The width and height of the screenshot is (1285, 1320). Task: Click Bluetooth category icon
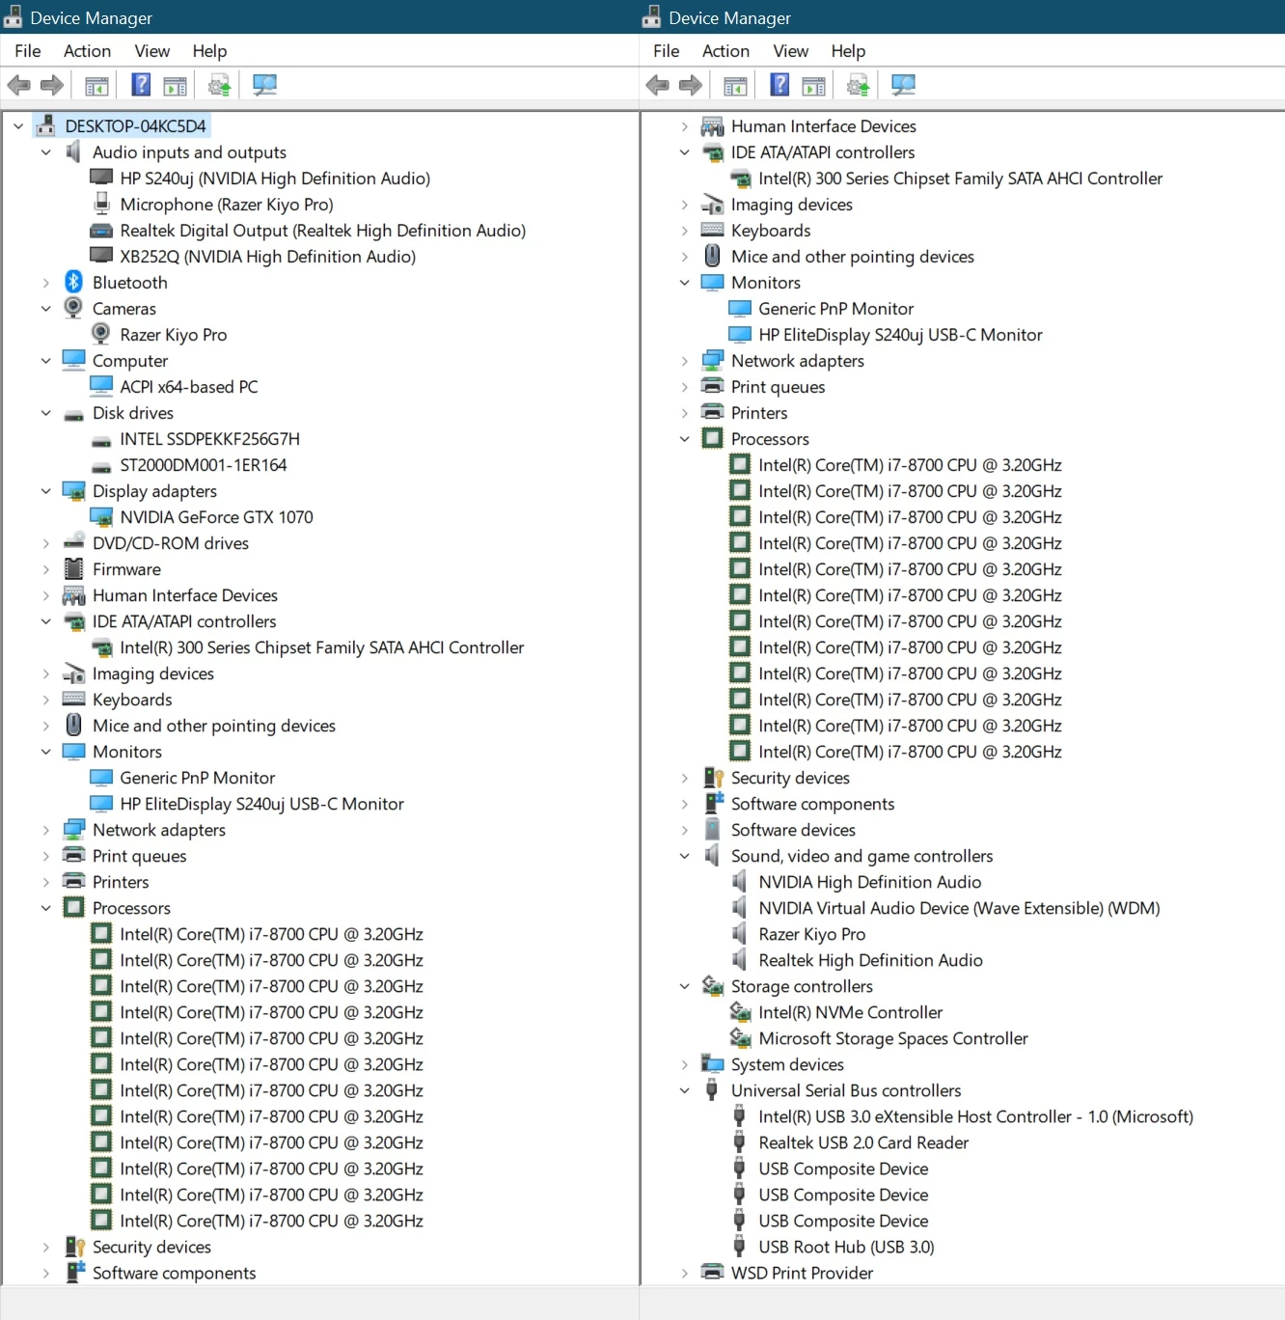click(x=73, y=282)
